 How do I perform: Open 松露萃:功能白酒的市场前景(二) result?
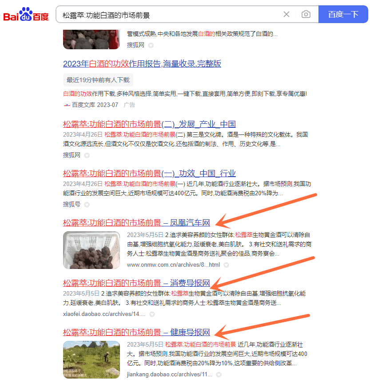[x=149, y=124]
